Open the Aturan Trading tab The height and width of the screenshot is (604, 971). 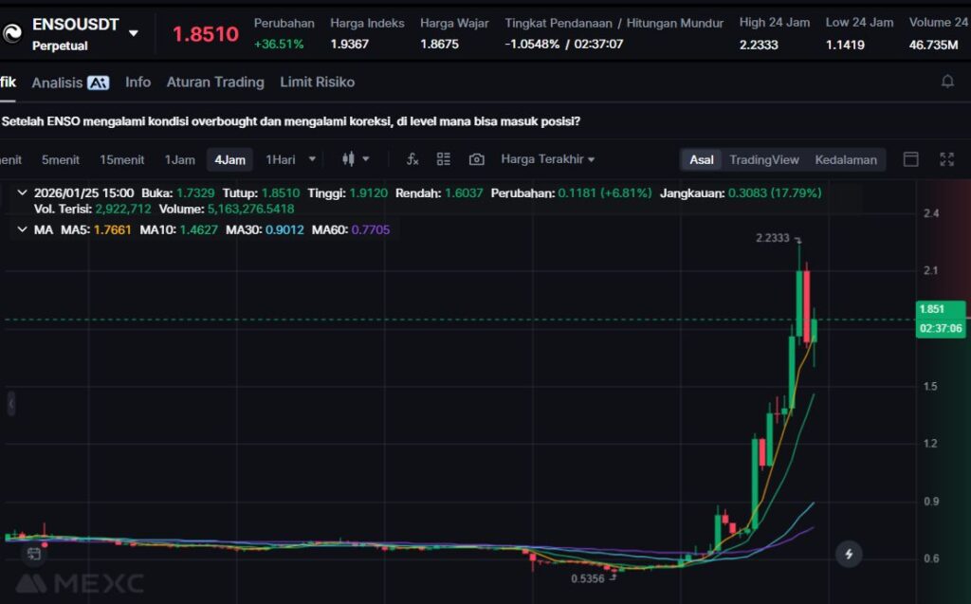click(x=215, y=82)
